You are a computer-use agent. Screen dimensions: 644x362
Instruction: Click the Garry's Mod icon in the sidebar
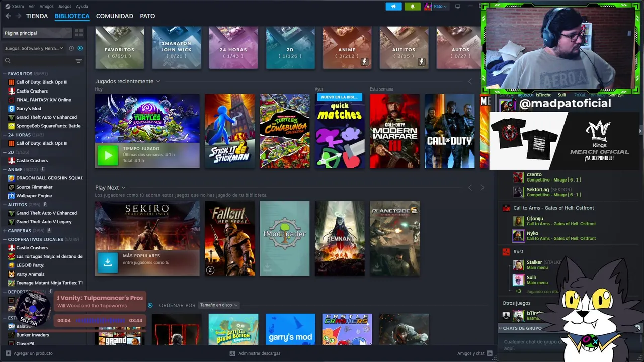click(x=11, y=109)
